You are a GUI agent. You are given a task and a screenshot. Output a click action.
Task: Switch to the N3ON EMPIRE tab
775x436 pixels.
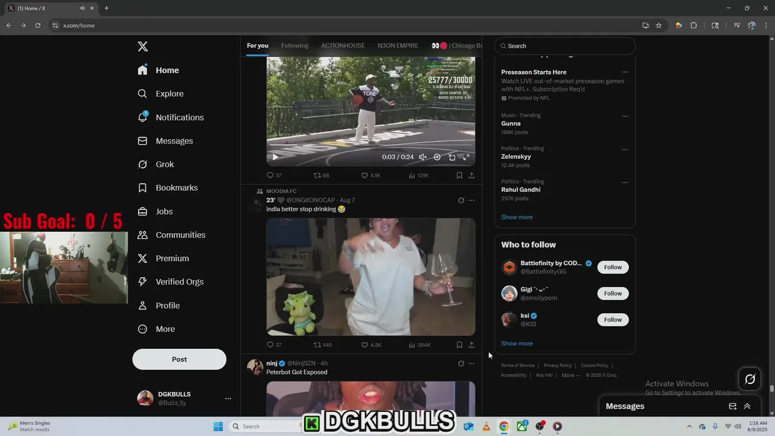398,45
